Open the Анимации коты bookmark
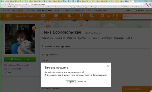The image size is (152, 92). [115, 7]
